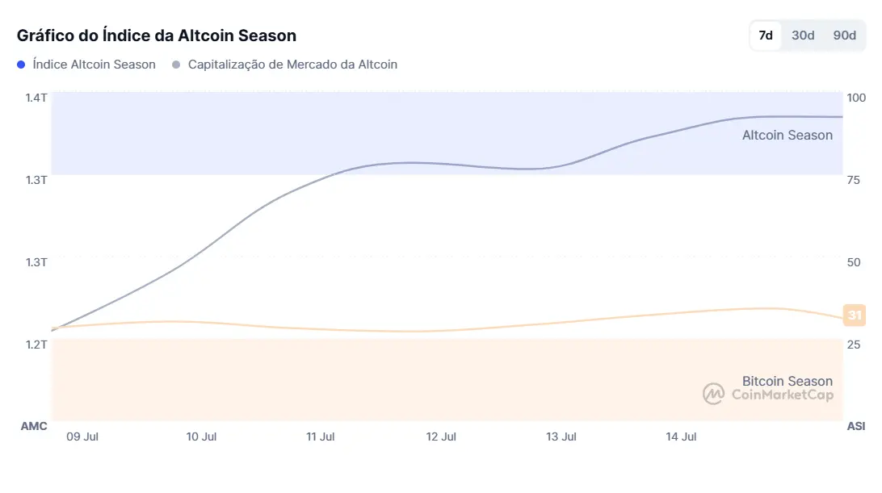This screenshot has width=882, height=493.
Task: Click the gray Capitalização de Mercado legend dot
Action: (175, 65)
